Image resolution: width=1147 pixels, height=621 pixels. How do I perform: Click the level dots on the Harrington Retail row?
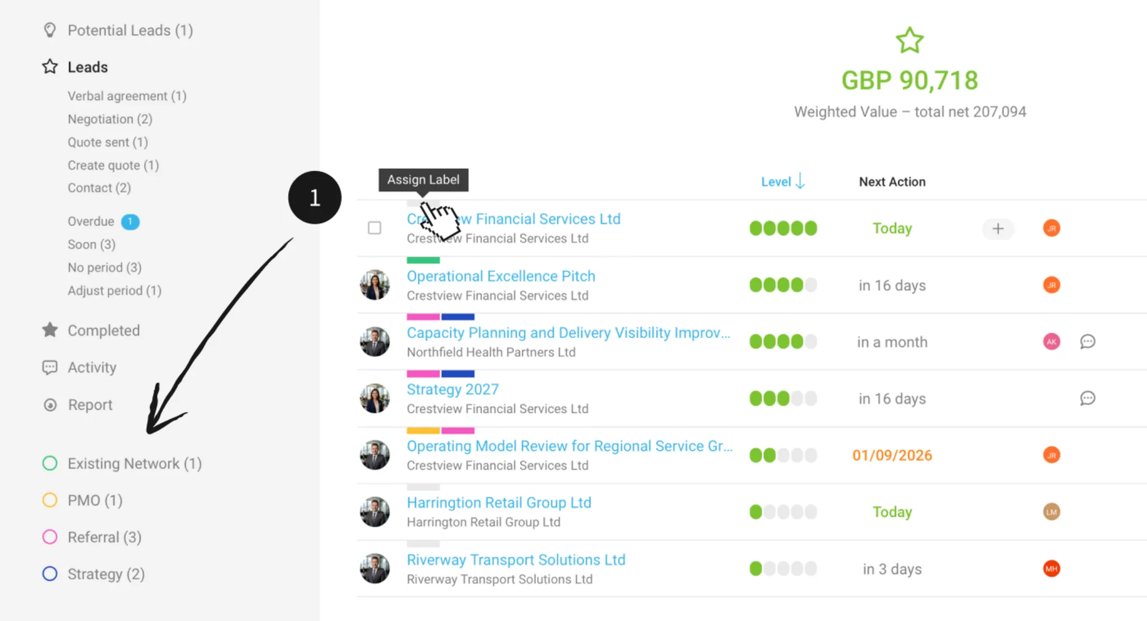tap(783, 511)
